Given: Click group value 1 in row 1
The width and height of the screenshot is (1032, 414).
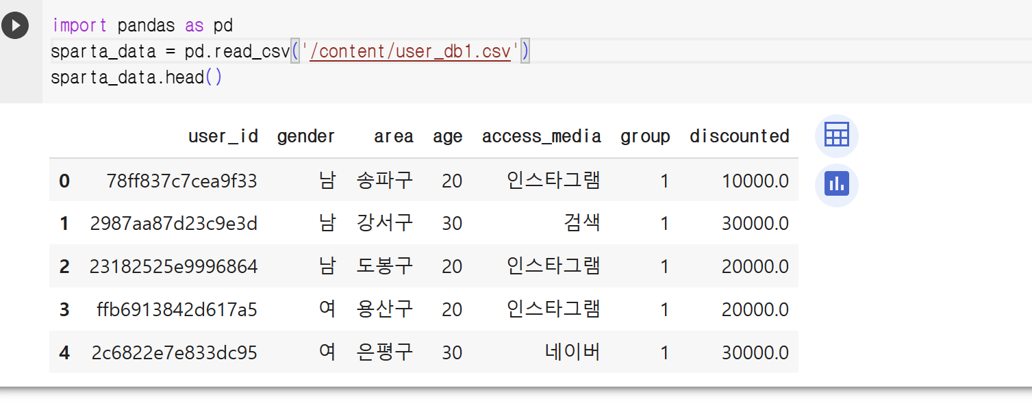Looking at the screenshot, I should (664, 224).
